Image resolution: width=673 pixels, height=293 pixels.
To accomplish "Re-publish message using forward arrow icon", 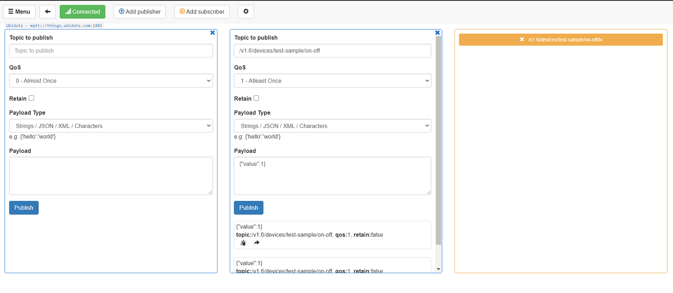I will [x=257, y=242].
